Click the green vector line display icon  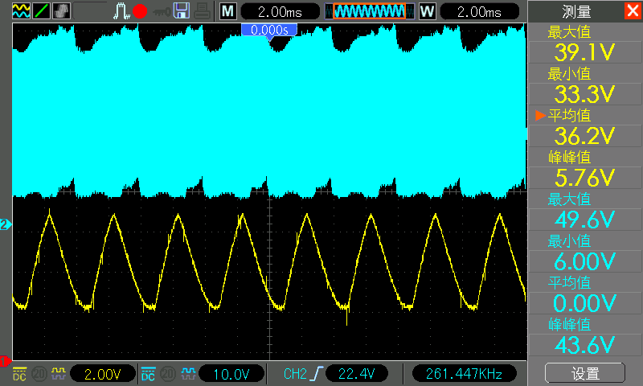(42, 10)
